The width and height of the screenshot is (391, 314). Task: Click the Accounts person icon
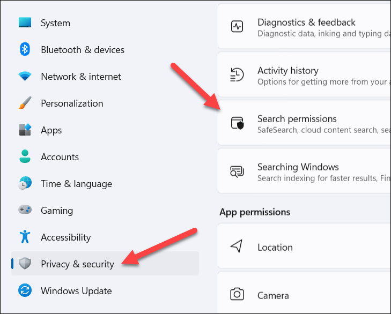point(25,156)
